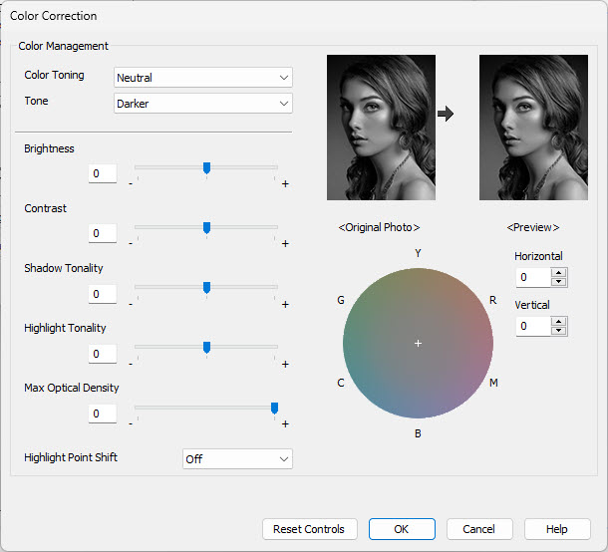Increase Horizontal value with up arrow
This screenshot has height=552, width=608.
(x=558, y=273)
